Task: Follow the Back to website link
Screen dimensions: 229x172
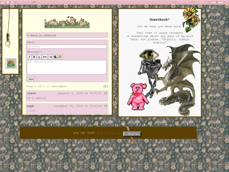Action: pos(43,35)
